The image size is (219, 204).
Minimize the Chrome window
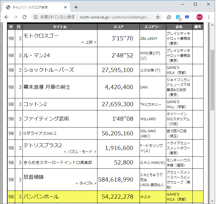click(x=182, y=4)
